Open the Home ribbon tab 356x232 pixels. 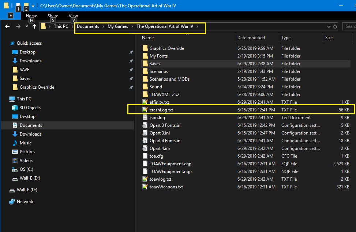click(x=31, y=16)
